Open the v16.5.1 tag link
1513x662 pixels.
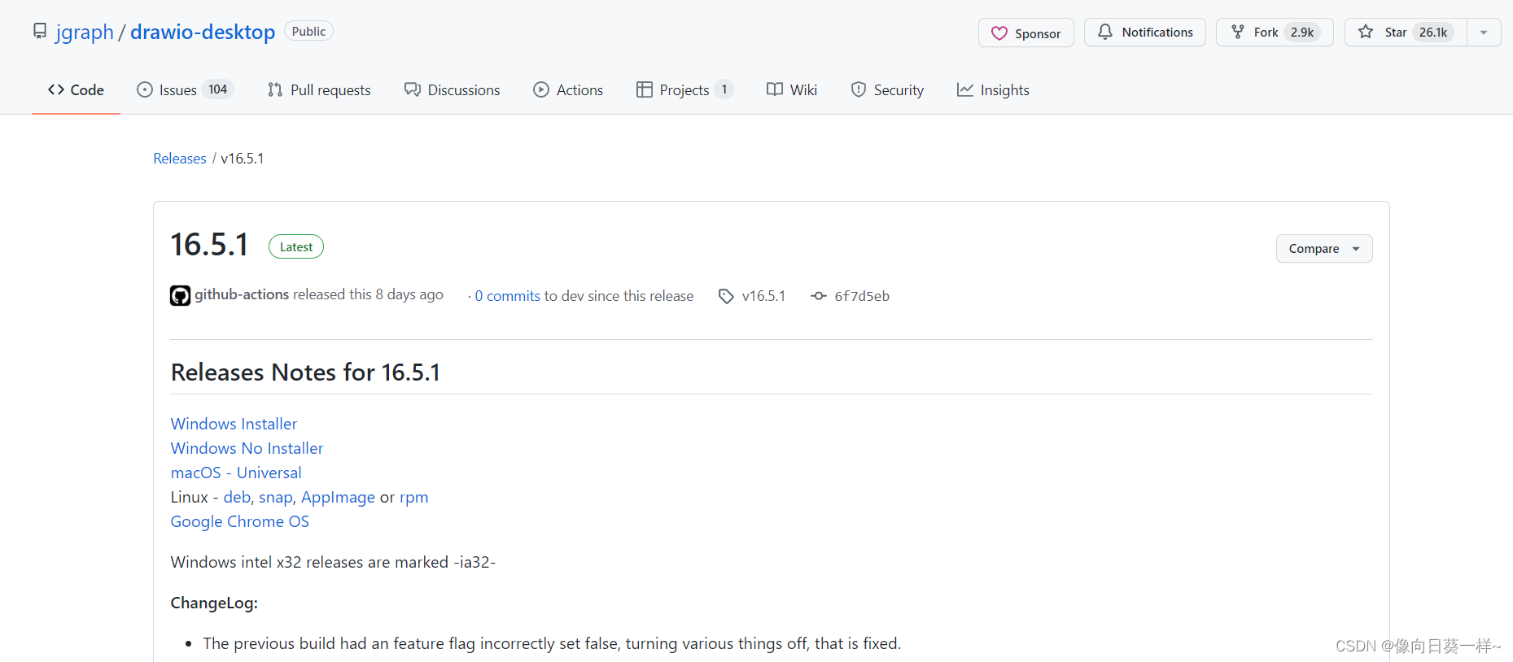(763, 296)
